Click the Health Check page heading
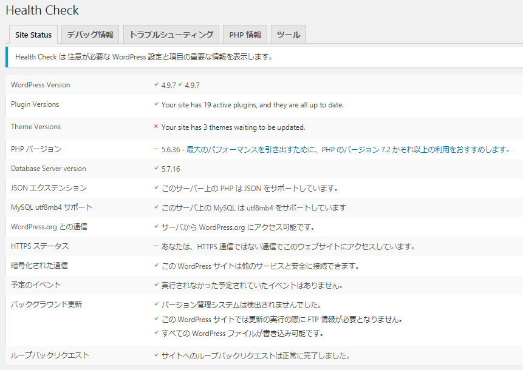523x370 pixels. (x=42, y=10)
